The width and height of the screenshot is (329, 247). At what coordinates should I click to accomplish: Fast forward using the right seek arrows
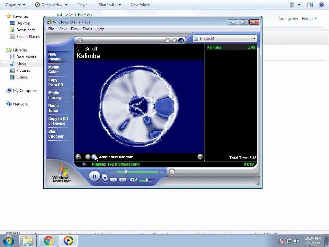tap(162, 172)
